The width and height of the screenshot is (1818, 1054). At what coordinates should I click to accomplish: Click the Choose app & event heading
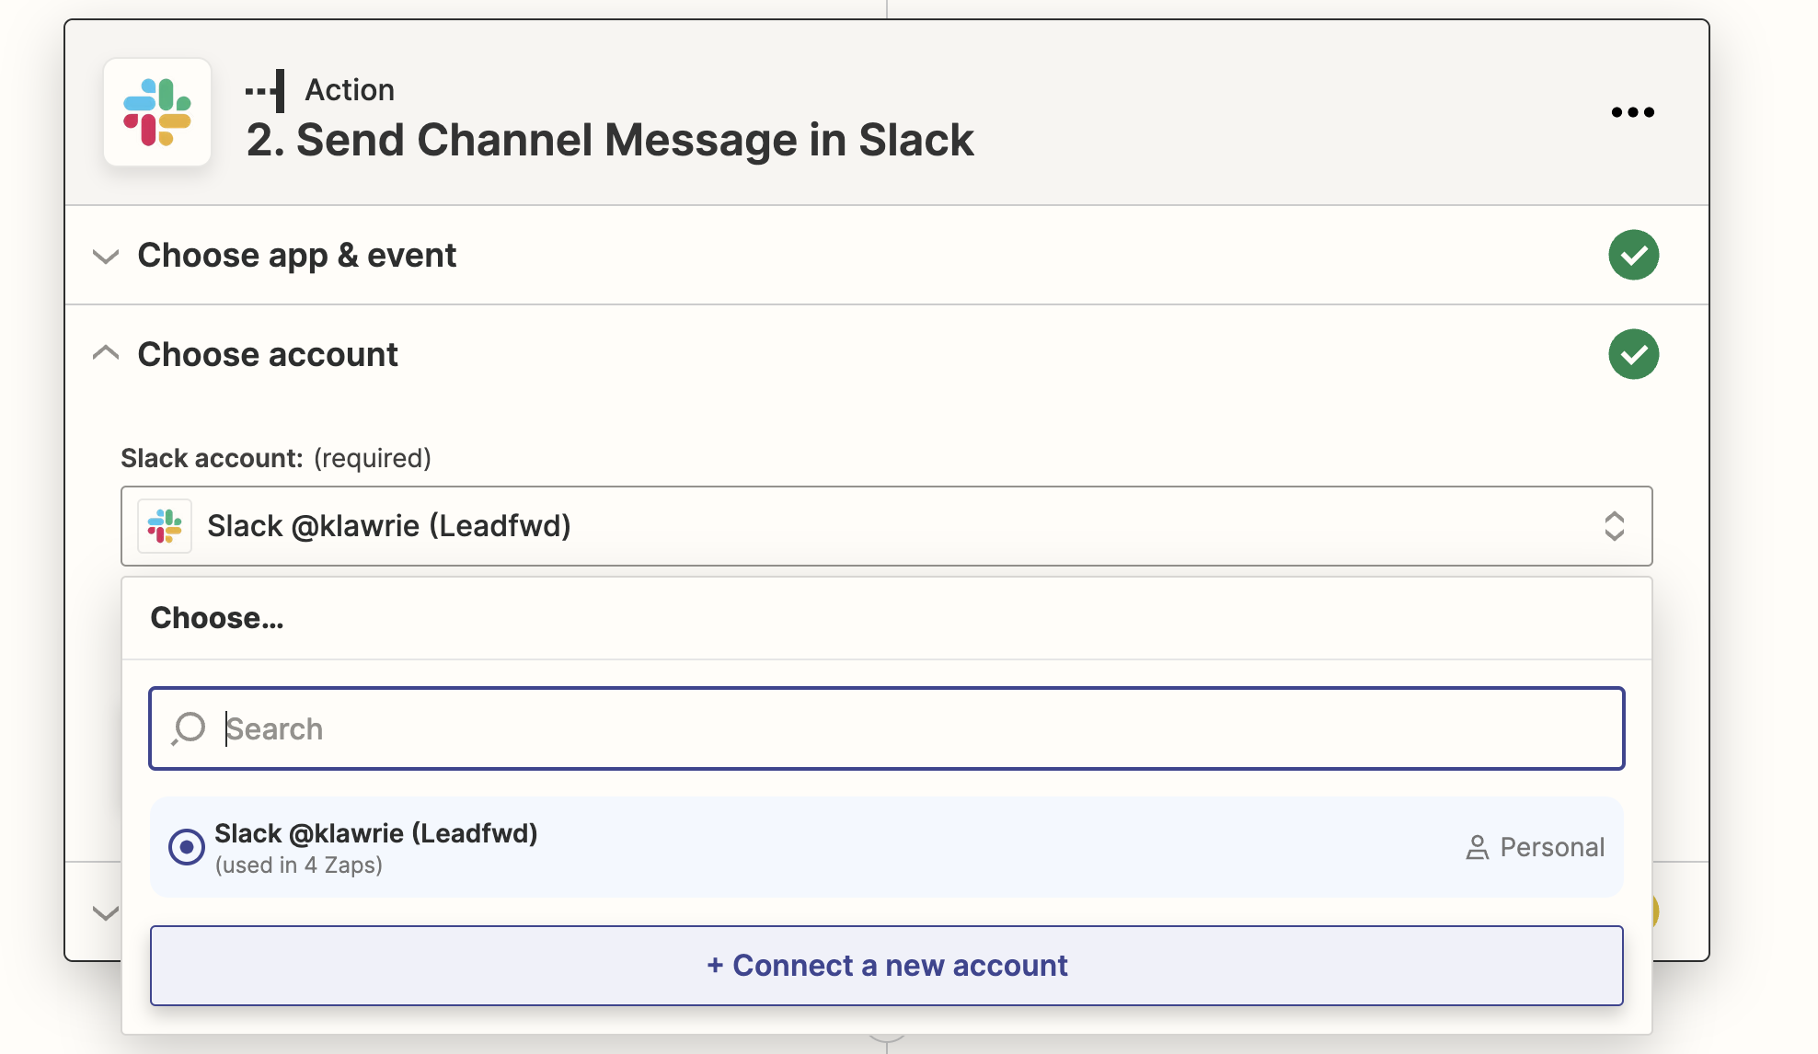coord(296,256)
